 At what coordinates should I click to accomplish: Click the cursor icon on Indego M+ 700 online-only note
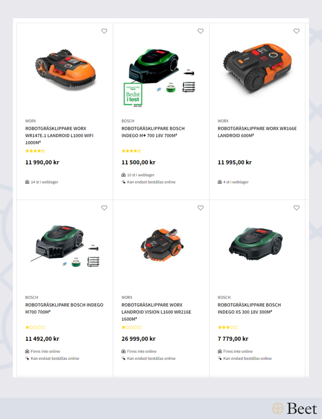point(124,182)
